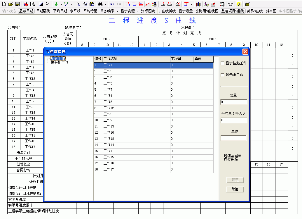
Task: Click the red S-curve chart icon
Action: 148,4
